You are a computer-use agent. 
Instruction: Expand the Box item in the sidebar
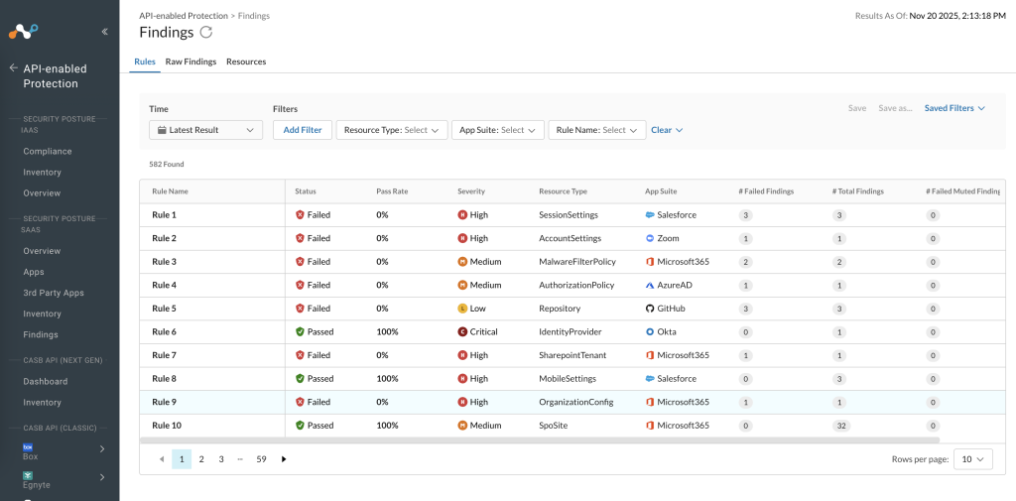(102, 448)
